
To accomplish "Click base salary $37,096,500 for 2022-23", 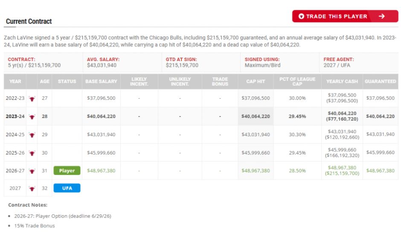I will click(x=101, y=98).
